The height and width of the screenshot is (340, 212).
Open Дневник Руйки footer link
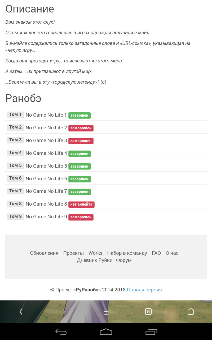click(x=95, y=260)
